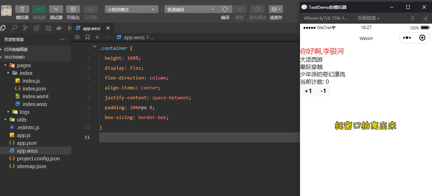Click empty line 11 in the editor
This screenshot has height=196, width=432.
(x=199, y=137)
